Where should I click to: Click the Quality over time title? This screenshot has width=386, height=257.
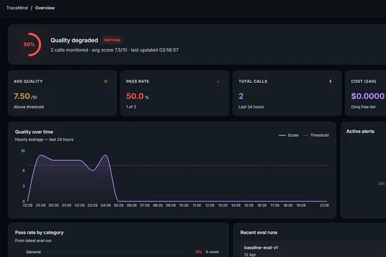(x=34, y=132)
